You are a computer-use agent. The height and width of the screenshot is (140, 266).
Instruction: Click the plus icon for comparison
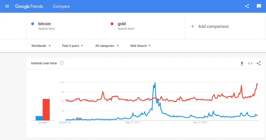[x=193, y=26]
